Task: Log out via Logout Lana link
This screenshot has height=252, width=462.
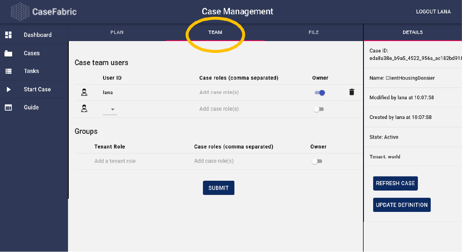Action: (x=433, y=12)
